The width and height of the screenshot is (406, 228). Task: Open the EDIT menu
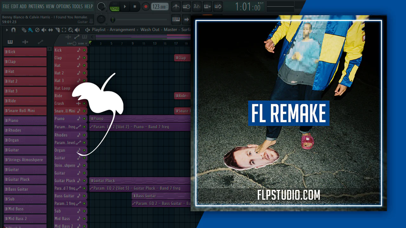pyautogui.click(x=15, y=6)
